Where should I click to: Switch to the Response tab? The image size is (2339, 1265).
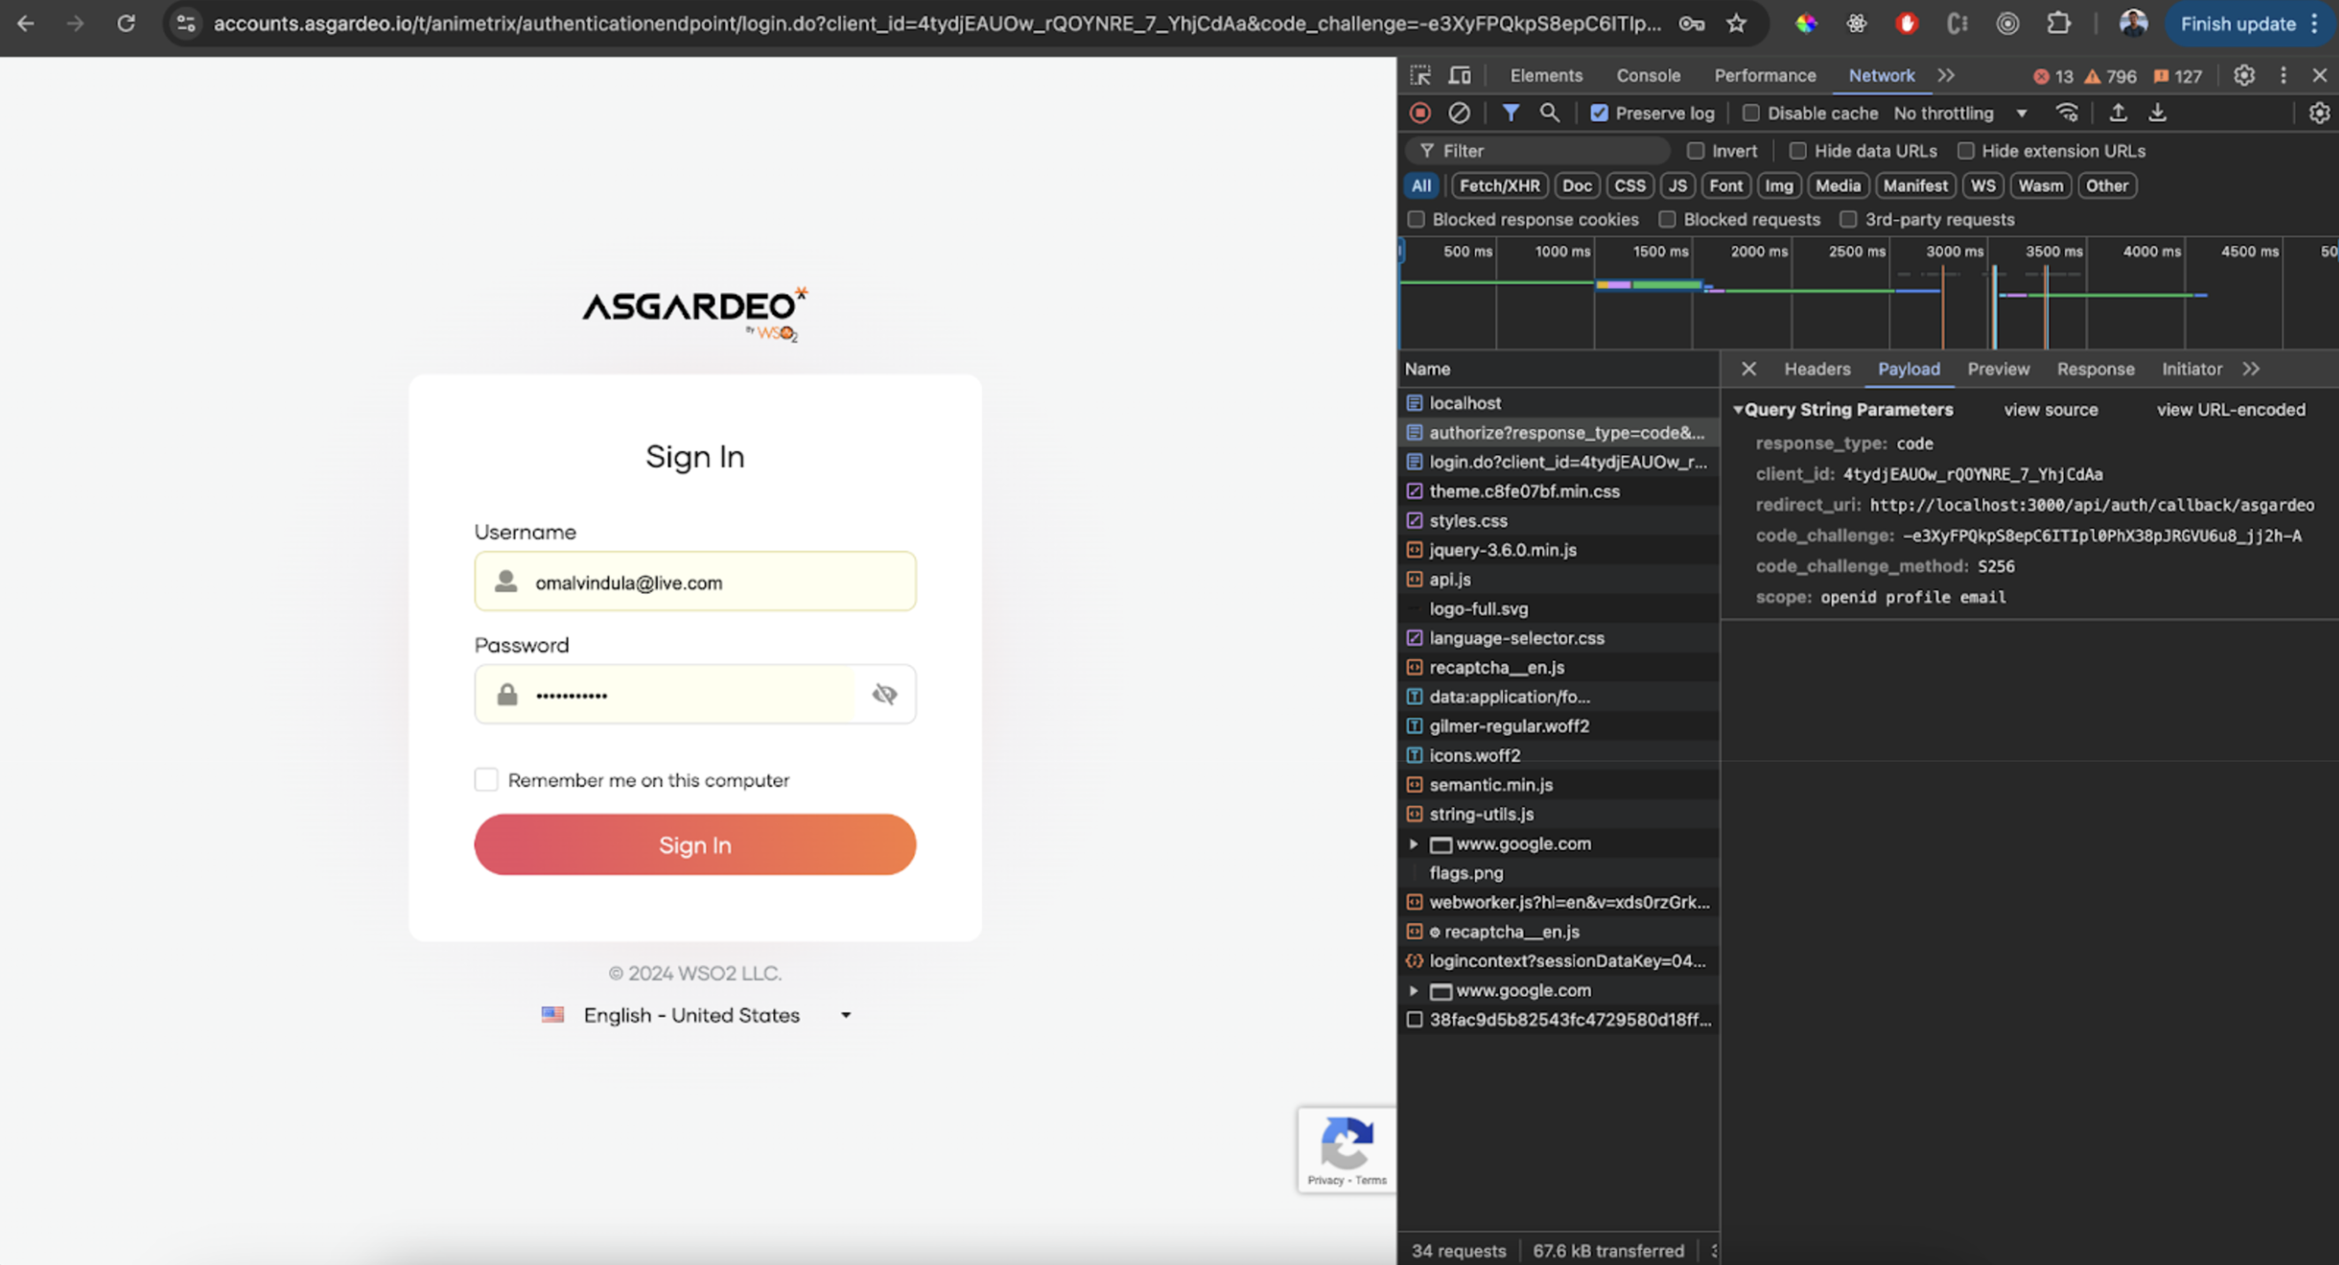(x=2095, y=369)
